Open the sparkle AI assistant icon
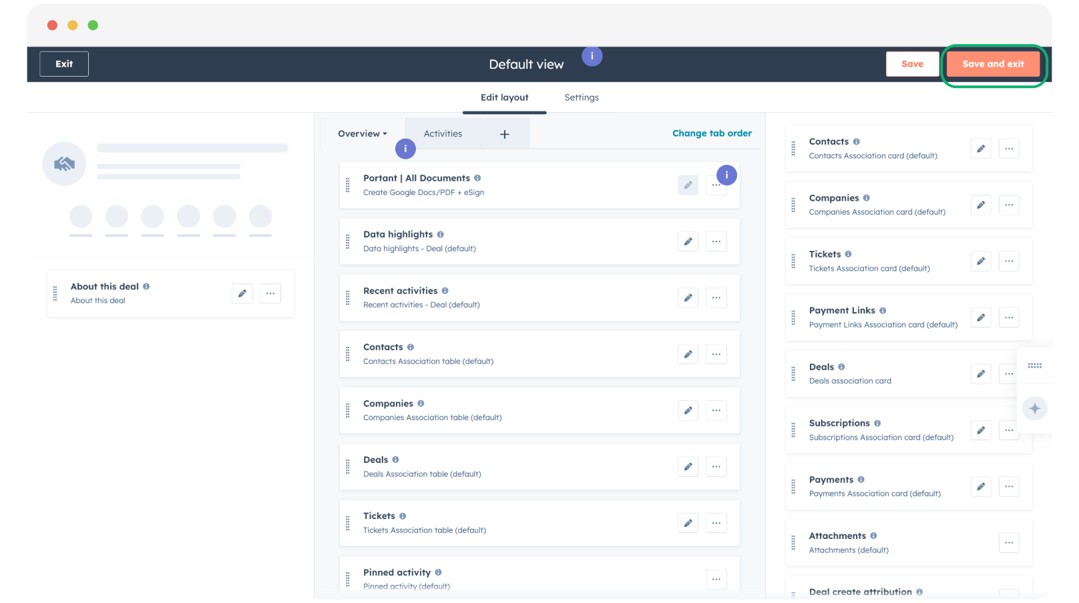This screenshot has height=603, width=1079. point(1034,409)
